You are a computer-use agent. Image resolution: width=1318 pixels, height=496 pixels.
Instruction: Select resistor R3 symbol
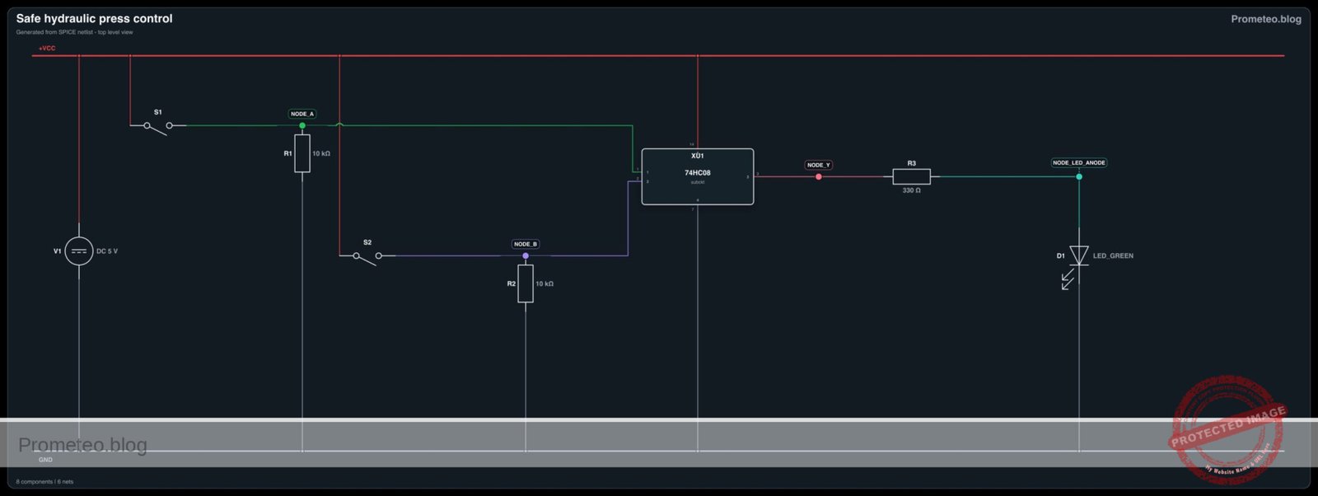(912, 176)
